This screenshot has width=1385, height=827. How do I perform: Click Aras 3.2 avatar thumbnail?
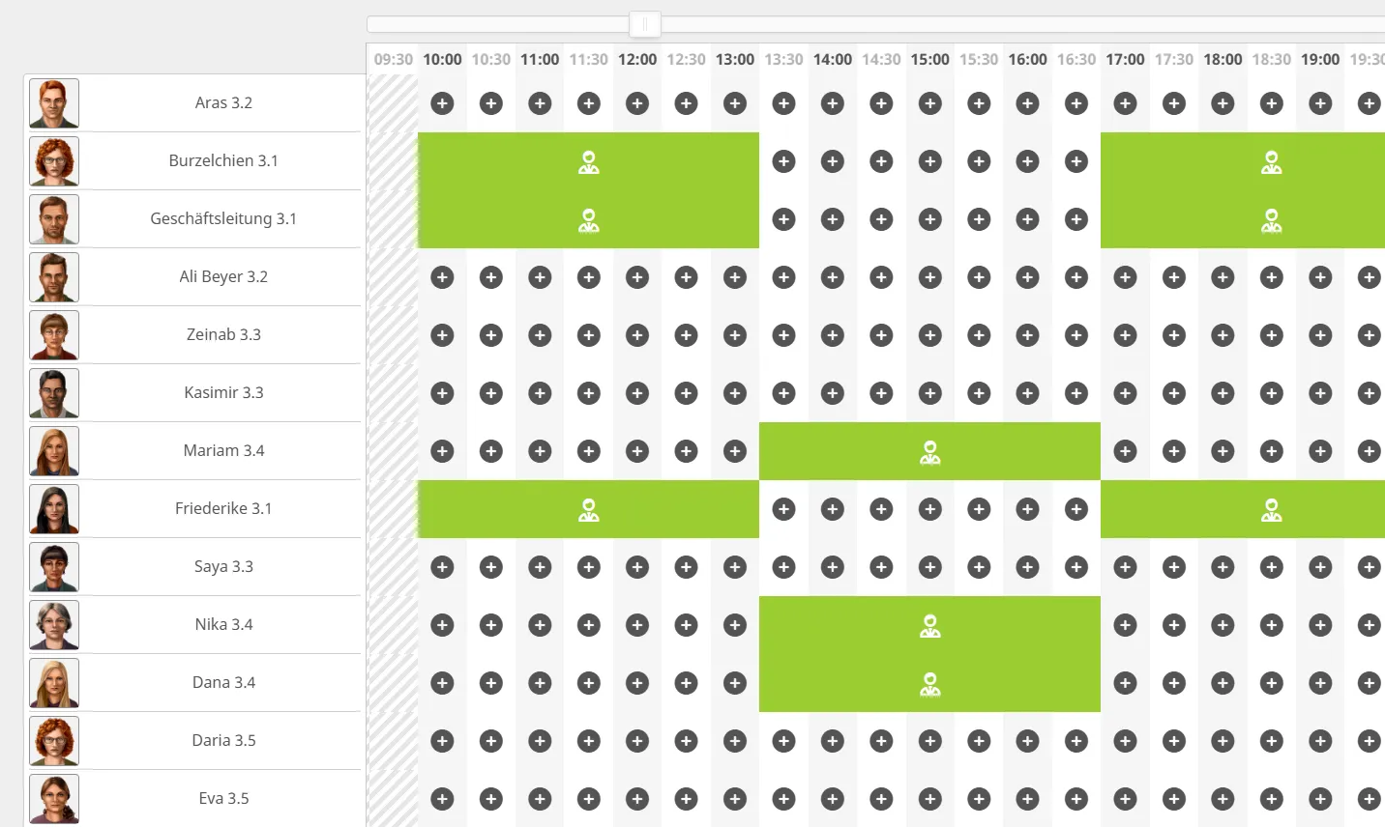(54, 103)
